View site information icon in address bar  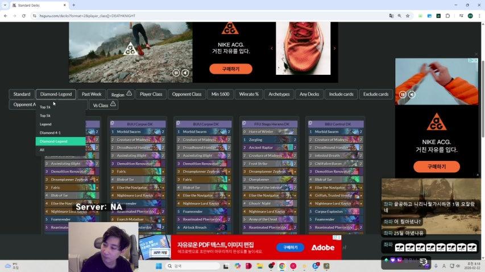[x=34, y=16]
